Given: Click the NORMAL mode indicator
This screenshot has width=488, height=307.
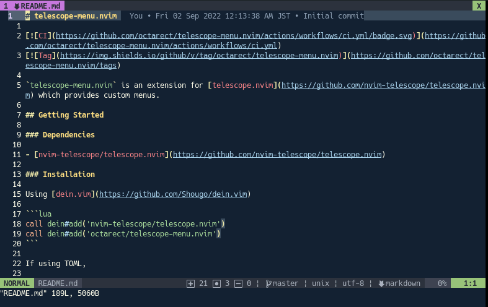Looking at the screenshot, I should [17, 283].
